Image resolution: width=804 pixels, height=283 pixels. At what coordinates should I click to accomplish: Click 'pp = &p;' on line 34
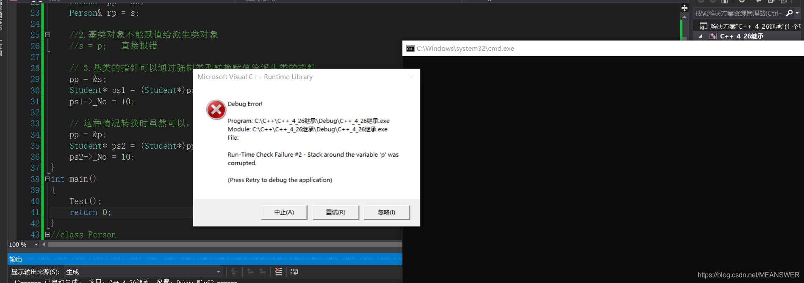pos(88,135)
